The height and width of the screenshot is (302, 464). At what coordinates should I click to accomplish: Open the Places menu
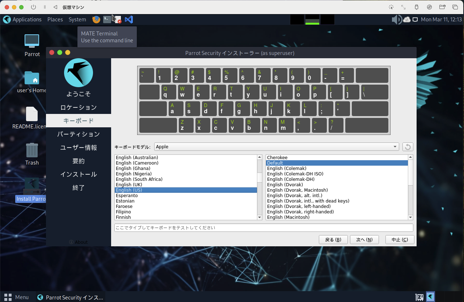(55, 19)
